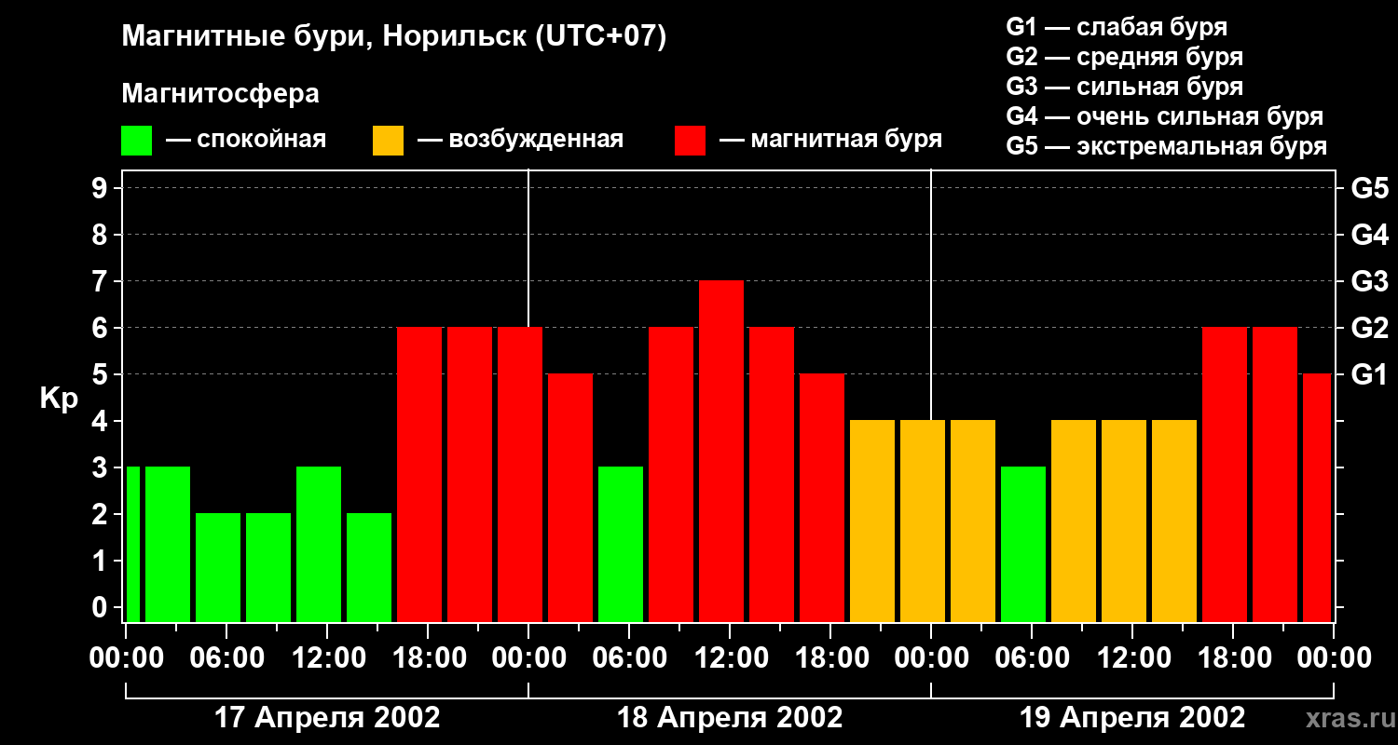Click the orange 'возбужденная' legend swatch
Image resolution: width=1398 pixels, height=745 pixels.
point(388,141)
